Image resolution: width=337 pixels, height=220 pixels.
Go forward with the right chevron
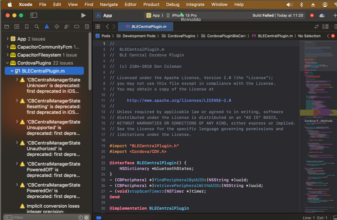(114, 26)
